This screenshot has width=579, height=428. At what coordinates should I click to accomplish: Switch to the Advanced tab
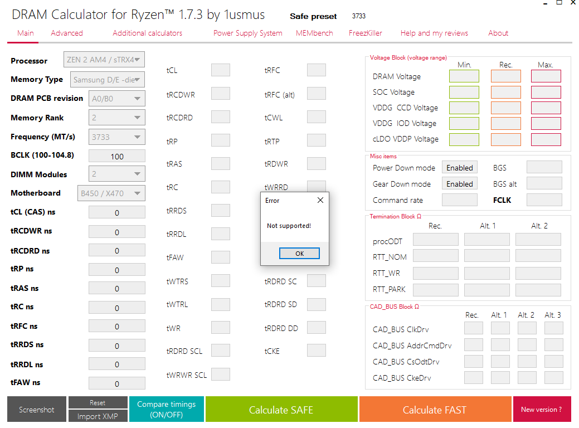[67, 33]
